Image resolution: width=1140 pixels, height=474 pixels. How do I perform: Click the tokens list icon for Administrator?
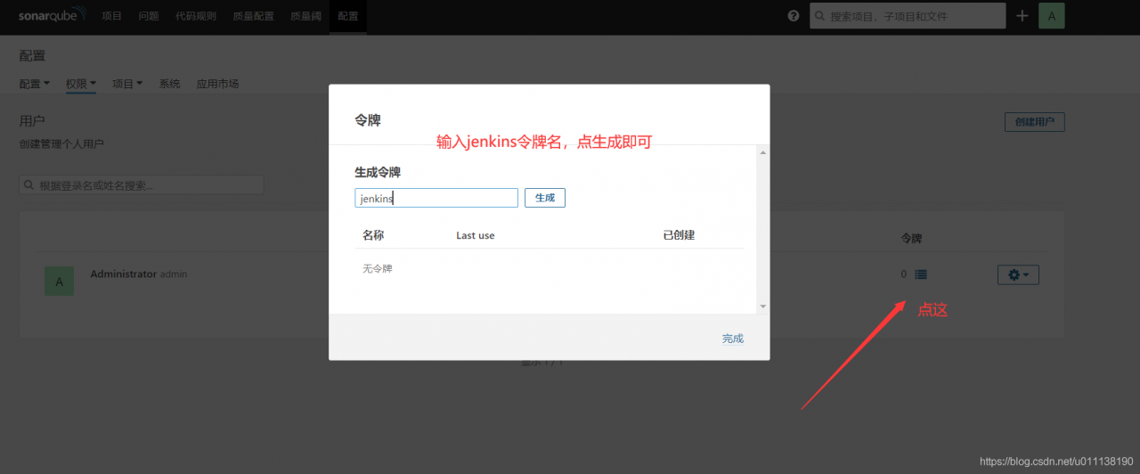point(921,274)
